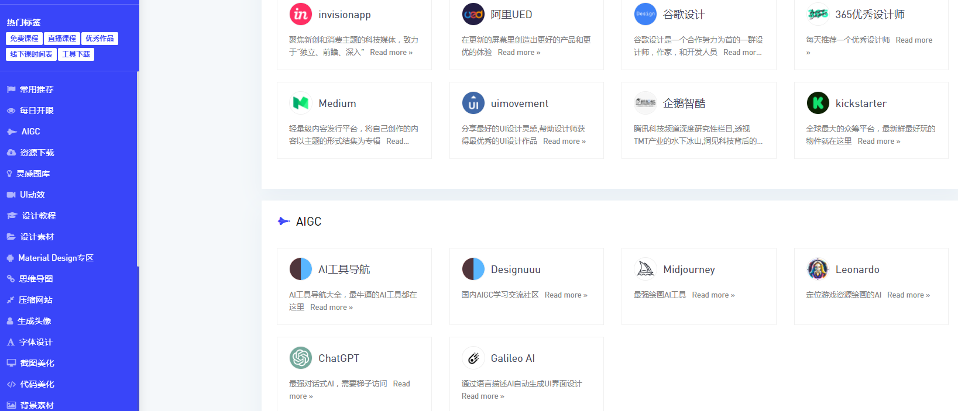
Task: Click the Medium green logo icon
Action: pyautogui.click(x=301, y=103)
